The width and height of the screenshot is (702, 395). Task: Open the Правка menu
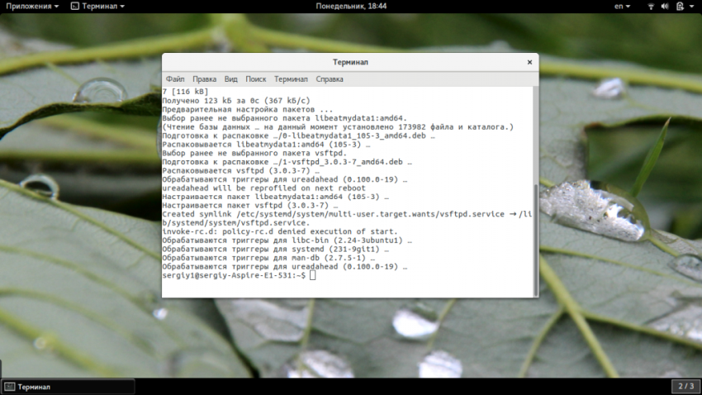click(204, 79)
